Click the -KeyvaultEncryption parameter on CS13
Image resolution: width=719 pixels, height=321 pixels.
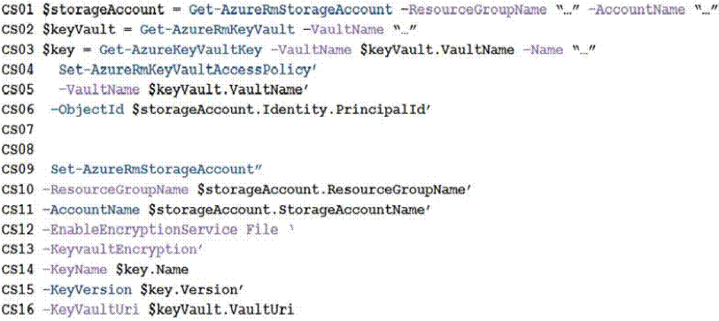pyautogui.click(x=121, y=250)
